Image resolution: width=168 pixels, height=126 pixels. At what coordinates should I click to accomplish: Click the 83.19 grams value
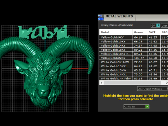pyautogui.click(x=138, y=78)
